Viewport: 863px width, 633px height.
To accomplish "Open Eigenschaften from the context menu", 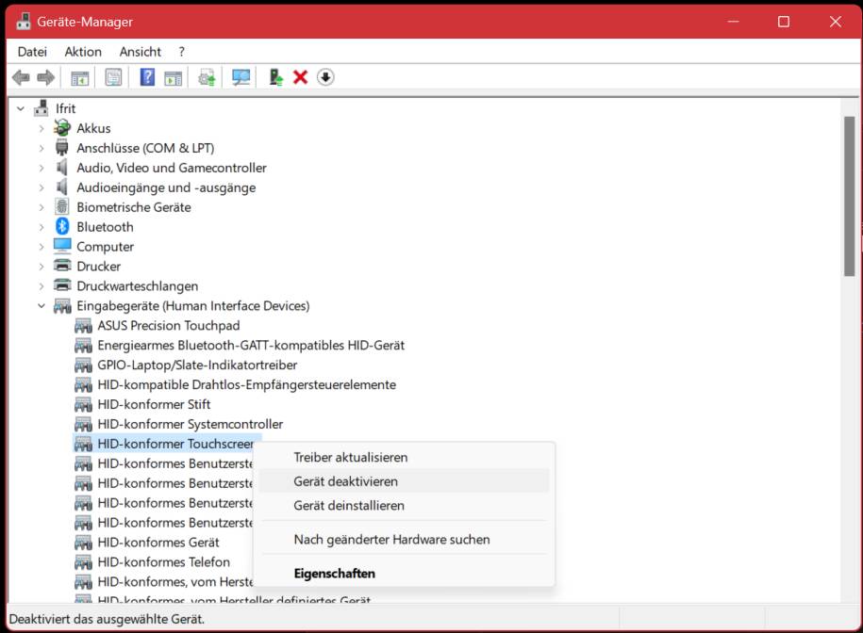I will [x=335, y=573].
